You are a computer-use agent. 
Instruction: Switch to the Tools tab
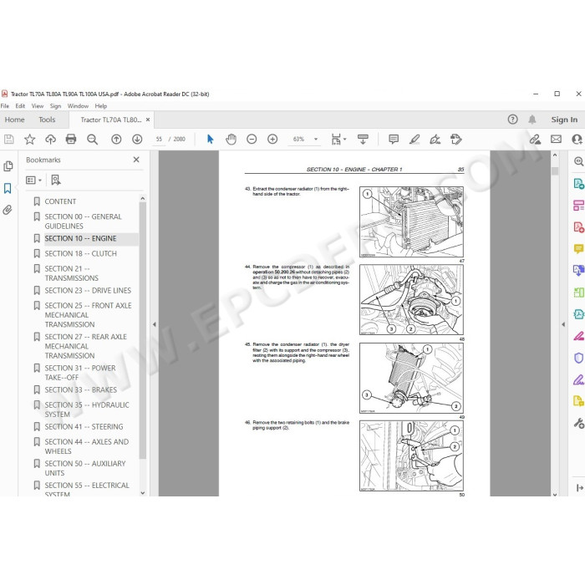[x=47, y=120]
